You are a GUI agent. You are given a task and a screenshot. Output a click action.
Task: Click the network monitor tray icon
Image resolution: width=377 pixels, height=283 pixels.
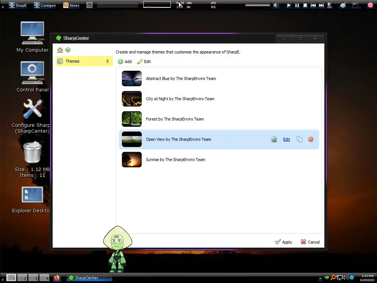coord(339,278)
